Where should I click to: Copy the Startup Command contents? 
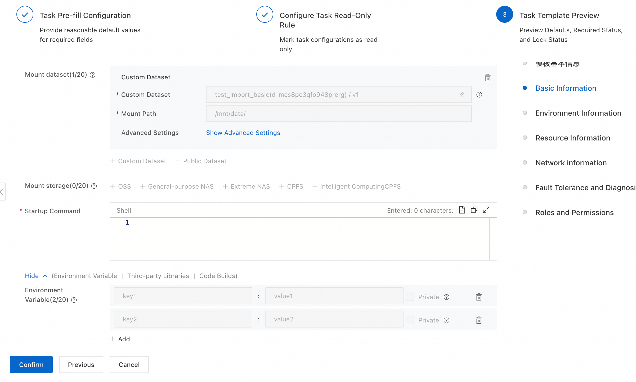[x=474, y=210]
